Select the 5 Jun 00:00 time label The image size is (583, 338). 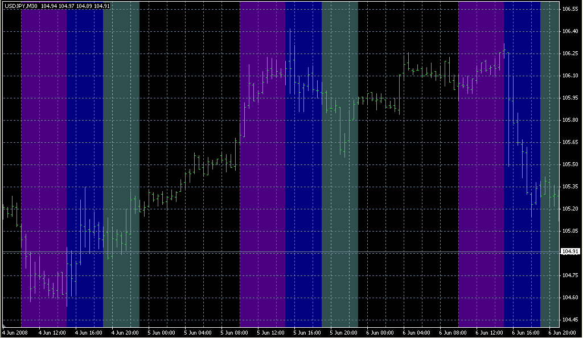162,332
